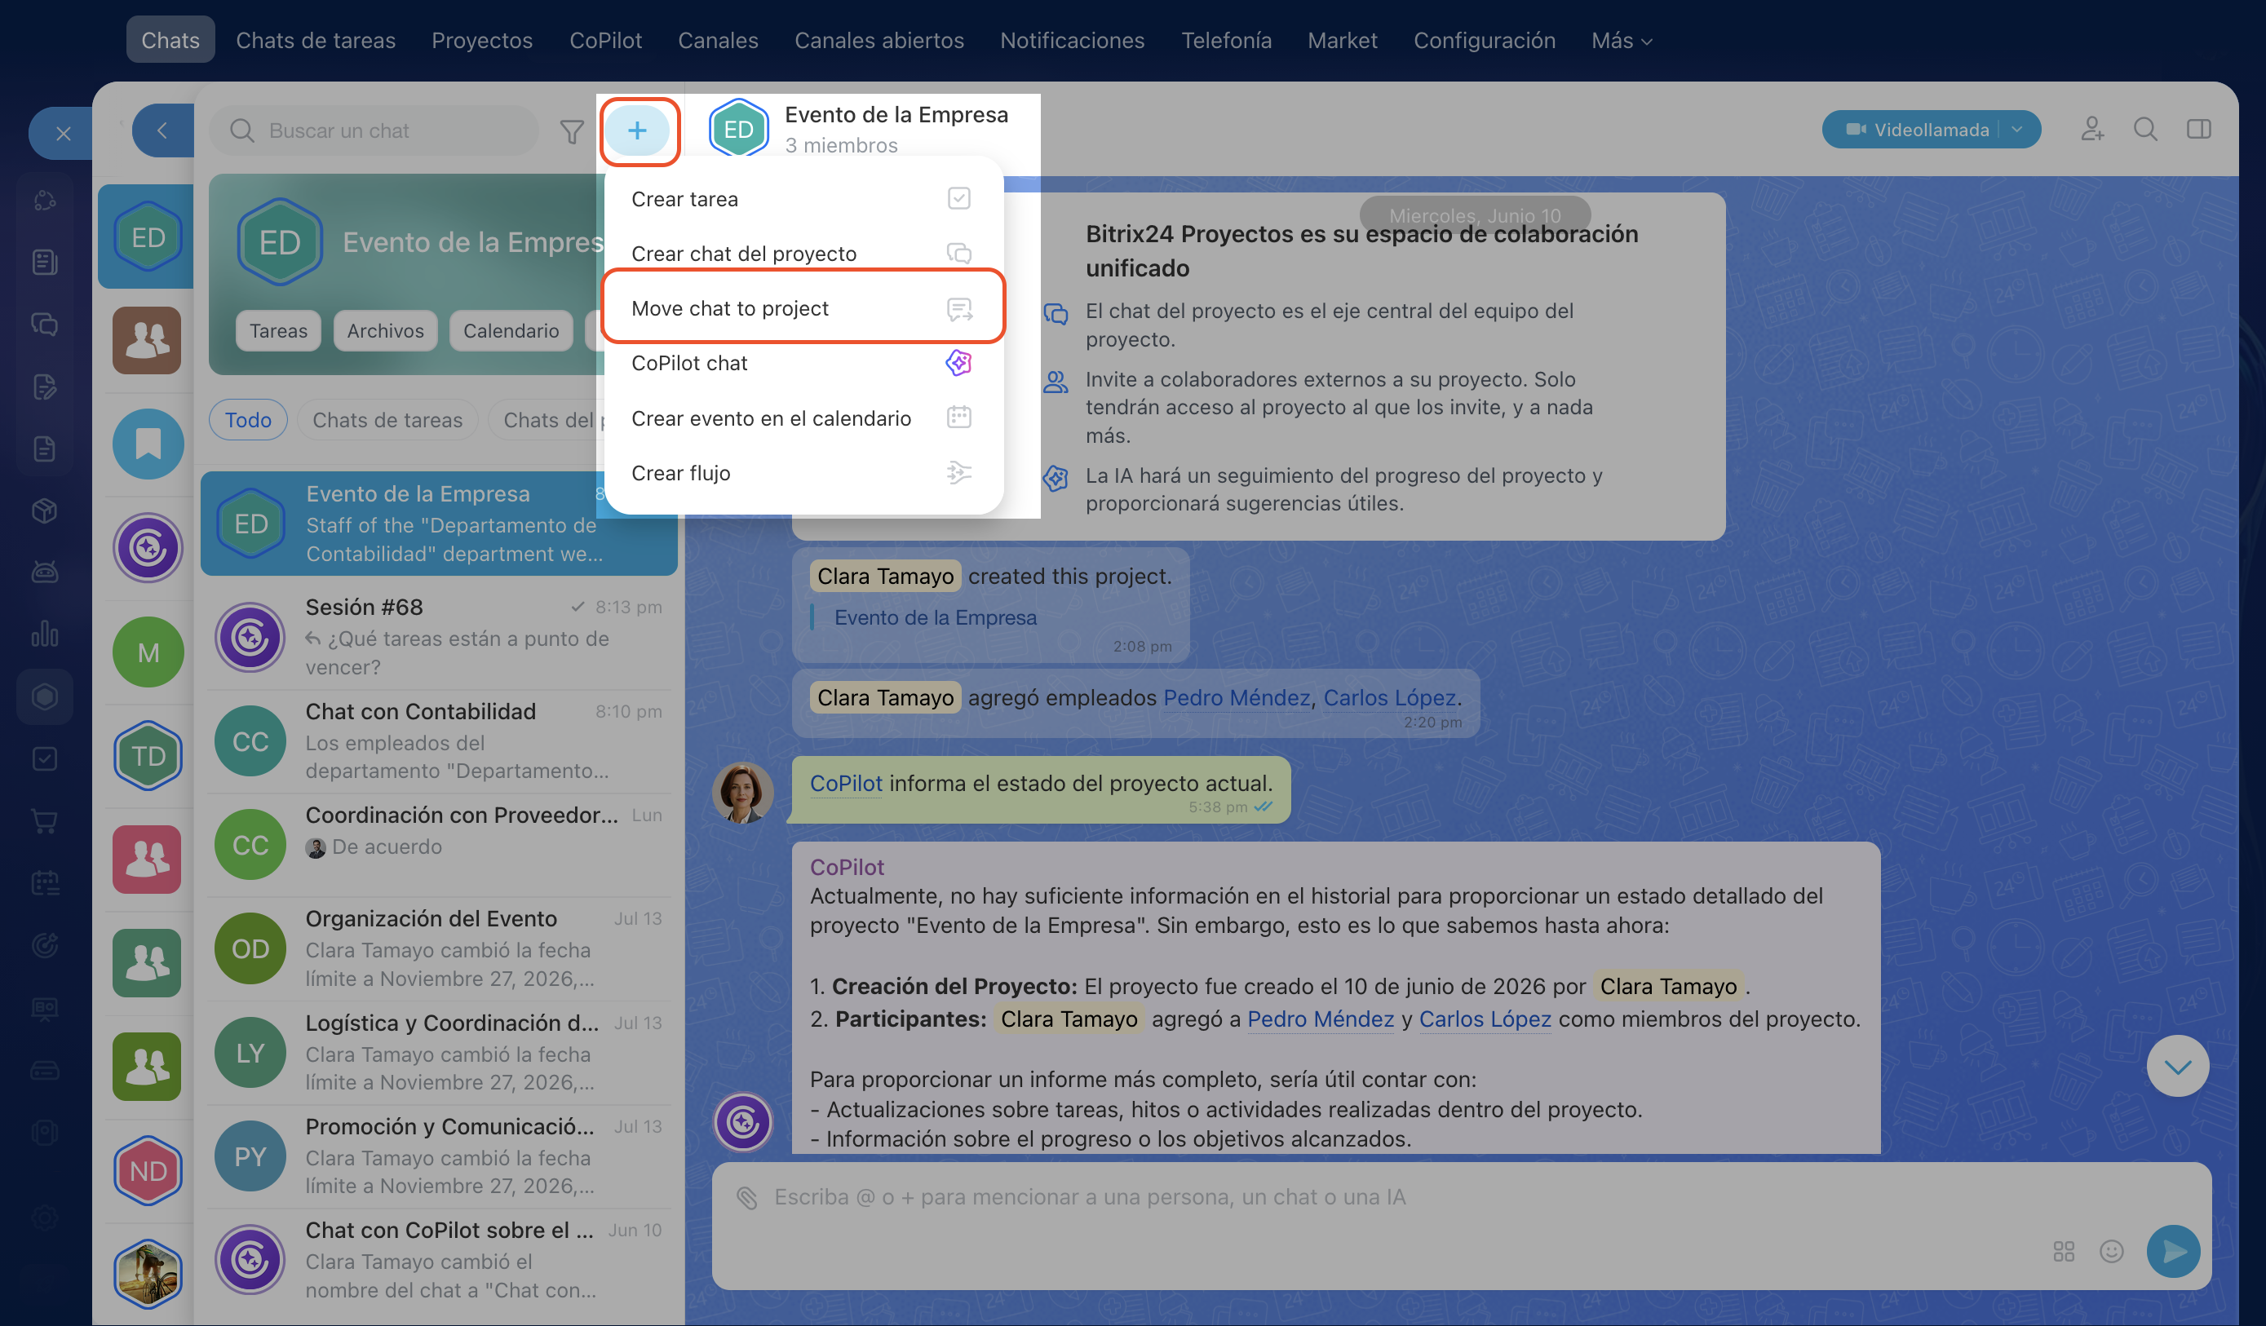This screenshot has width=2266, height=1326.
Task: Select Crear tarea from the menu
Action: [803, 199]
